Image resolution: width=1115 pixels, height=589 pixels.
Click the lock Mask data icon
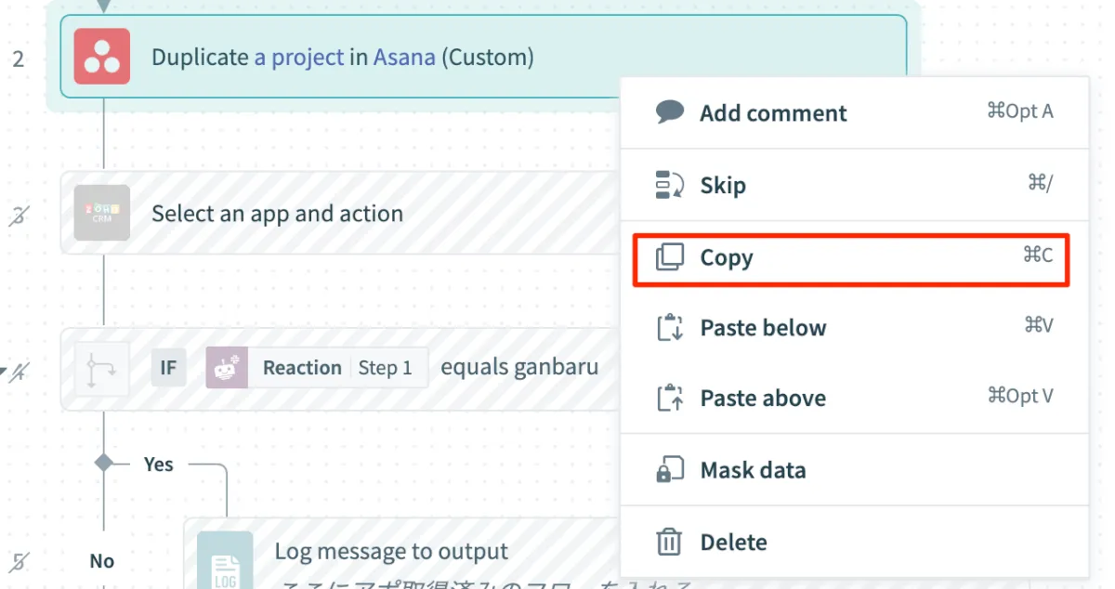(670, 470)
